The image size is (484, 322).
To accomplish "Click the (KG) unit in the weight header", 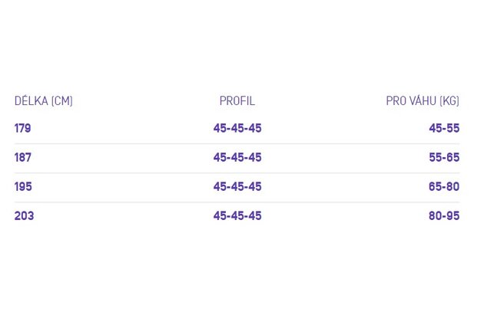I will (x=449, y=101).
